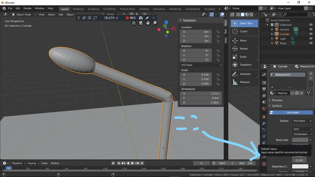Click the screenshot camera icon in recorder bar

(141, 18)
